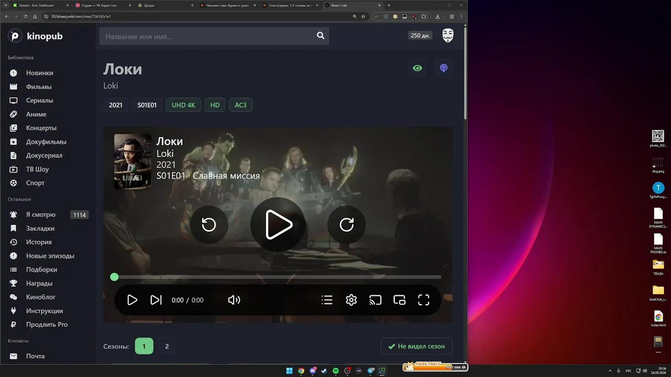Click the HD badge
The image size is (671, 377).
pyautogui.click(x=215, y=105)
